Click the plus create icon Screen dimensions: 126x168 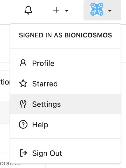[56, 10]
